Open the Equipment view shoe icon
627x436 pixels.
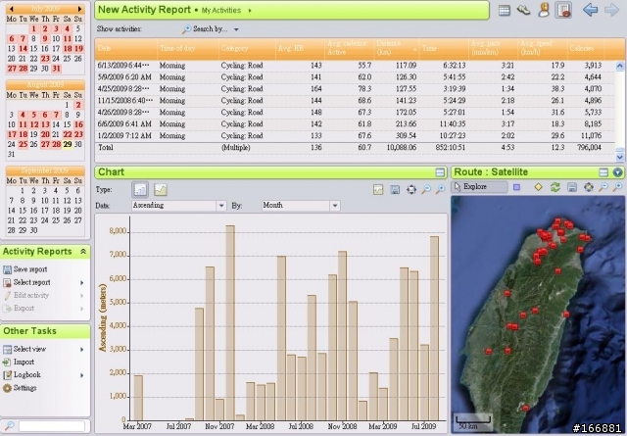523,10
